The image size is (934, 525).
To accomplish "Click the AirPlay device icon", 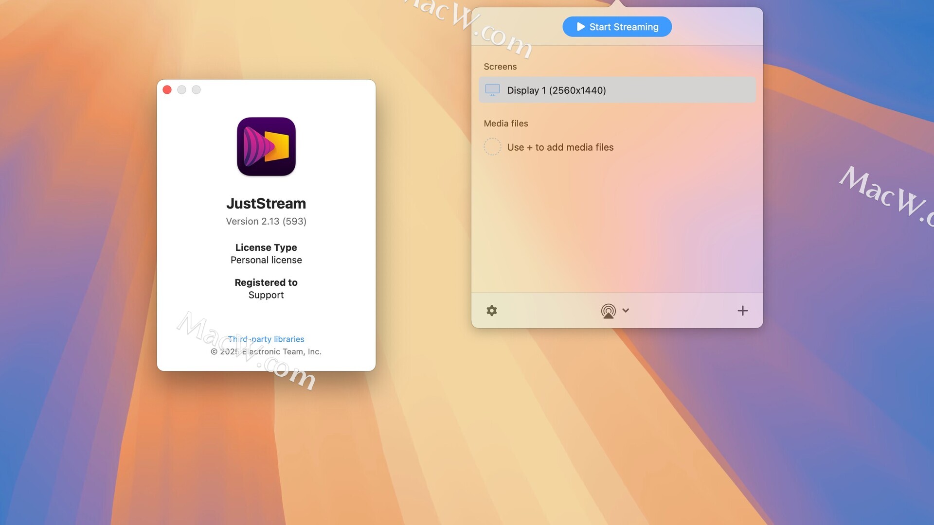I will pyautogui.click(x=608, y=311).
